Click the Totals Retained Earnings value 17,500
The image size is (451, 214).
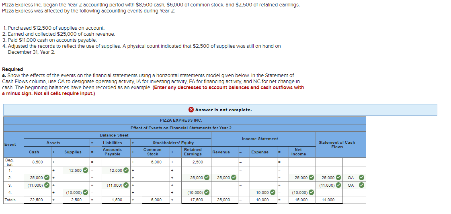pos(197,200)
